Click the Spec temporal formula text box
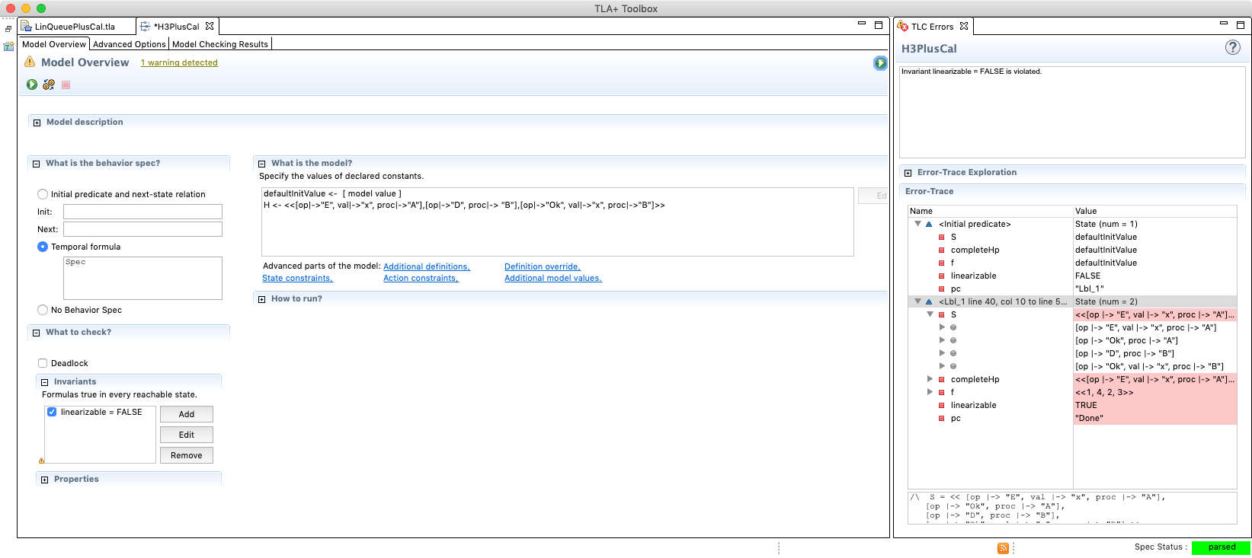 point(142,278)
